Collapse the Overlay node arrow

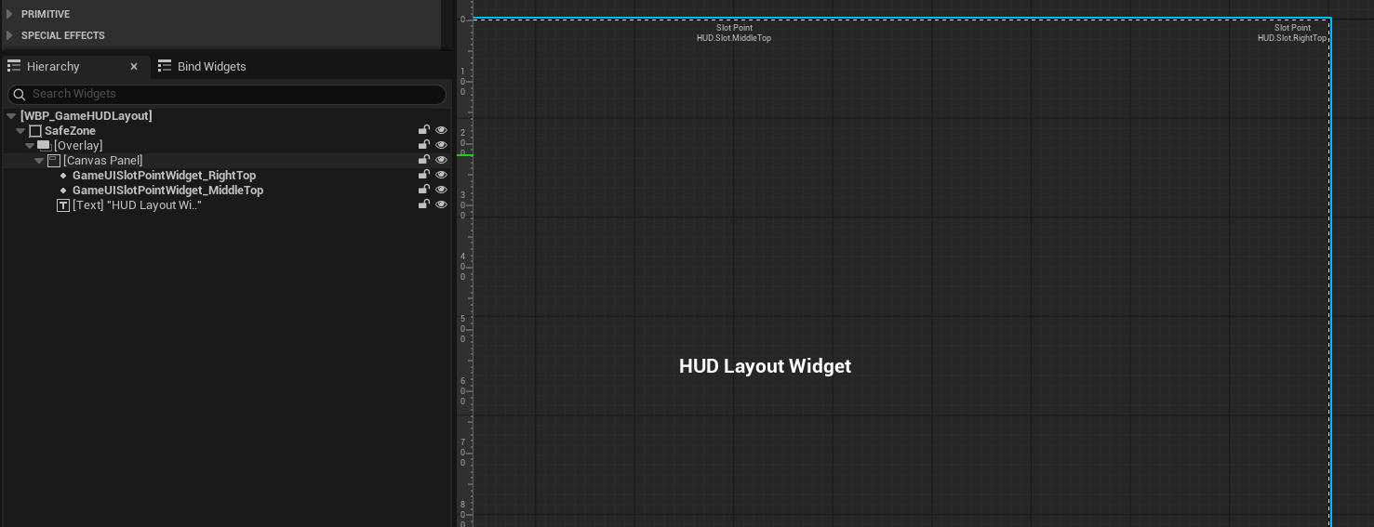(x=30, y=146)
